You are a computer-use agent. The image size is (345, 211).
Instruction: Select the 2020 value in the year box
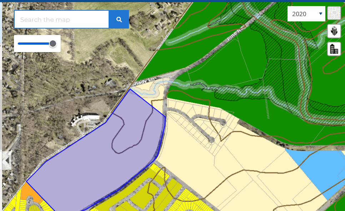(300, 14)
